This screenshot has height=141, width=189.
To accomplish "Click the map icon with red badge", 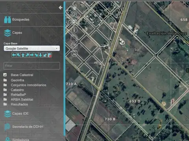I will tap(50, 55).
